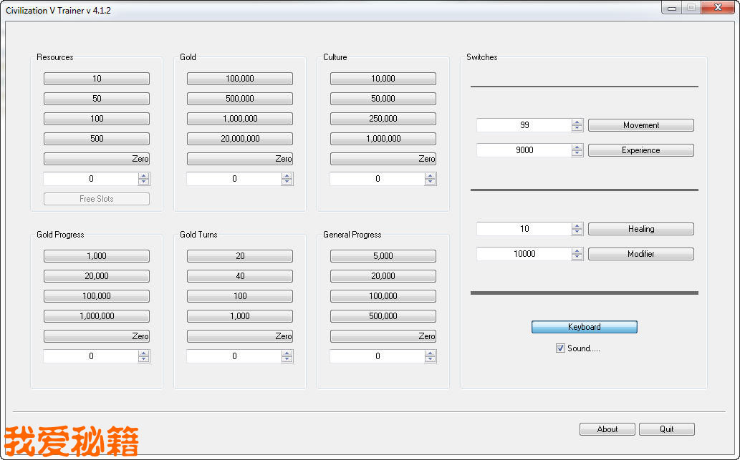This screenshot has height=460, width=740.
Task: Apply the Modifier switch button
Action: pyautogui.click(x=640, y=254)
